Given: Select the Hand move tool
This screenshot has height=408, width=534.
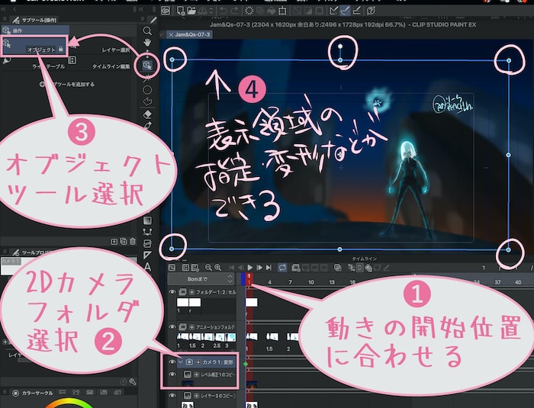Looking at the screenshot, I should [x=147, y=43].
